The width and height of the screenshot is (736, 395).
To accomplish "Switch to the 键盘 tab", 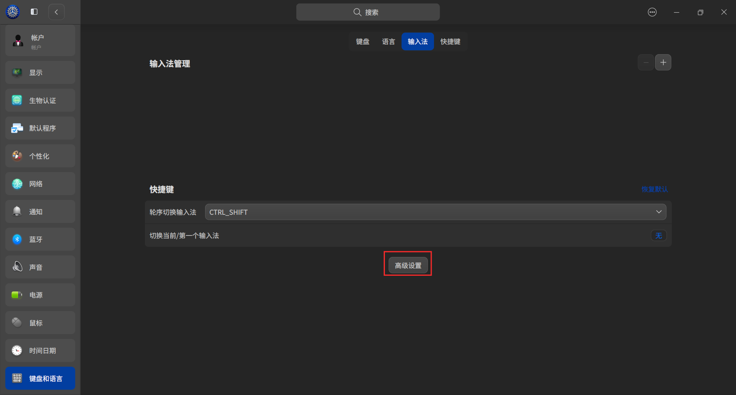I will pos(363,41).
